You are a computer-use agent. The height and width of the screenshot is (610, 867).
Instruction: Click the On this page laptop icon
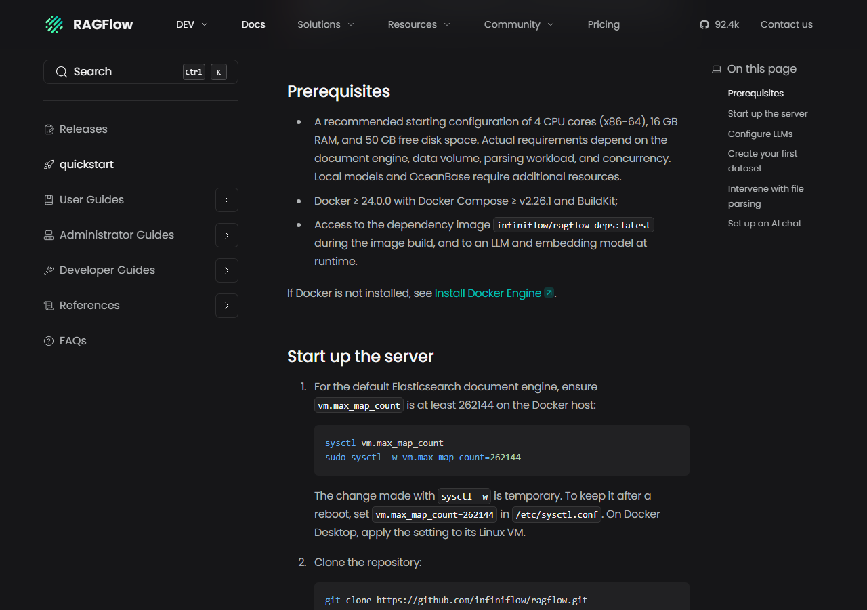(x=717, y=69)
